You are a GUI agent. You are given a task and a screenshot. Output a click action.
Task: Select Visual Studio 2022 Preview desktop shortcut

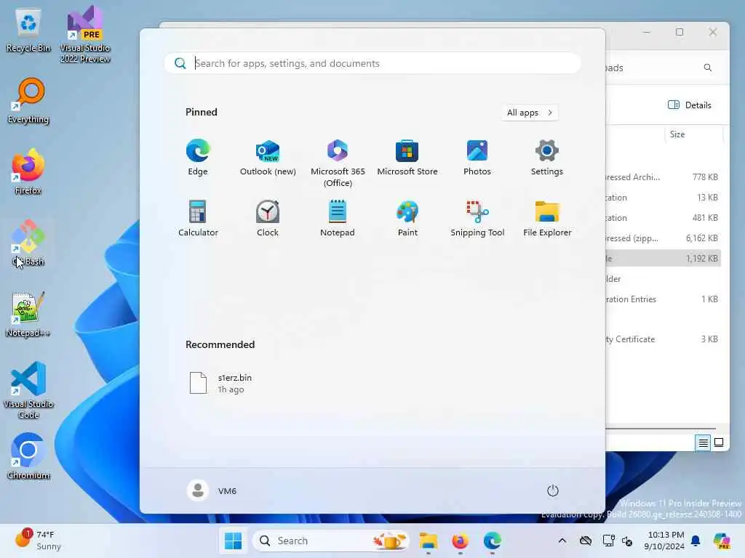tap(85, 34)
